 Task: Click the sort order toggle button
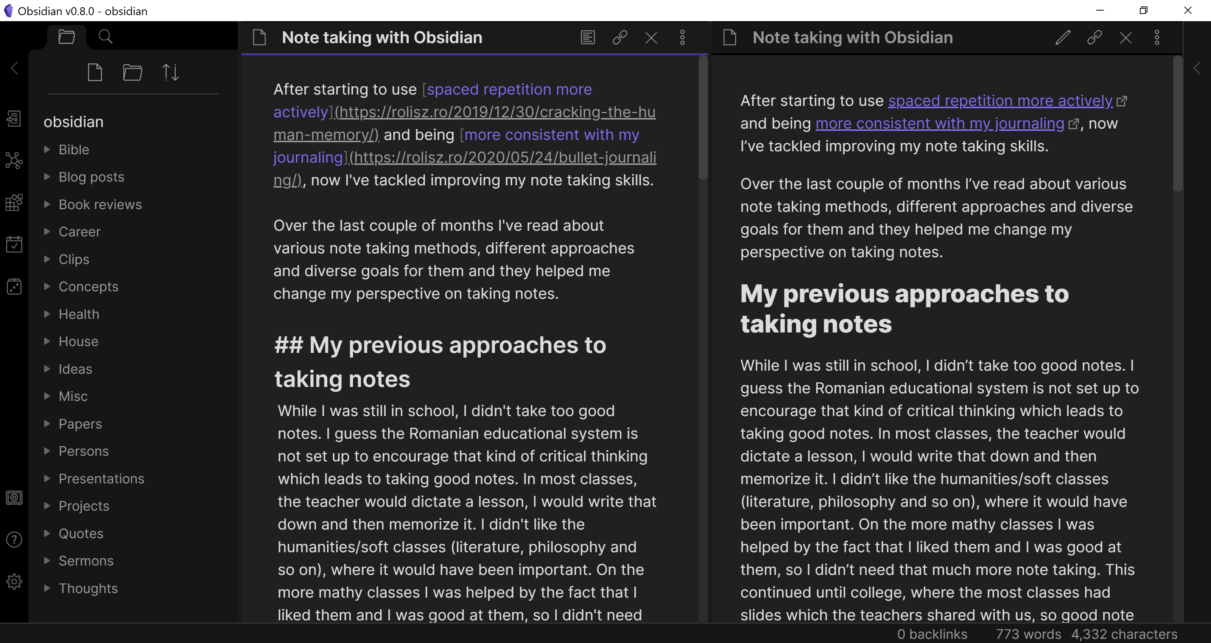[171, 72]
